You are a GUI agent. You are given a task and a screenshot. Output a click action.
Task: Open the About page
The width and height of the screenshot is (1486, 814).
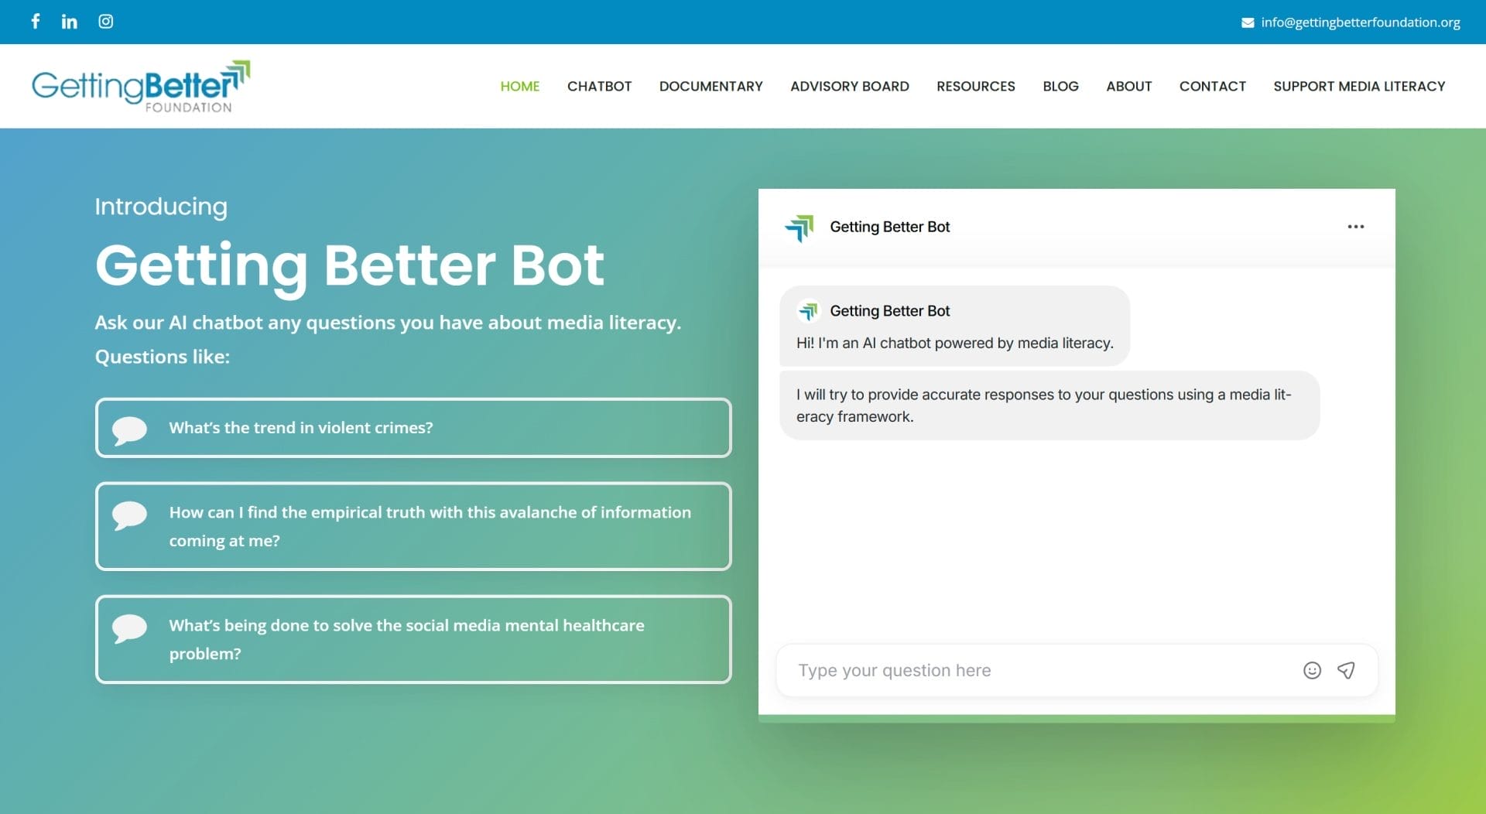[x=1129, y=86]
